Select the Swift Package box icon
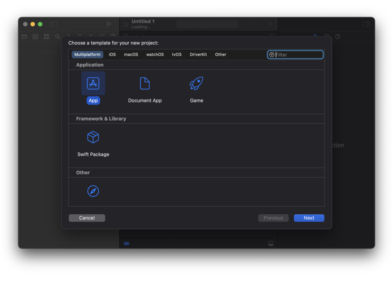392x282 pixels. (x=93, y=137)
